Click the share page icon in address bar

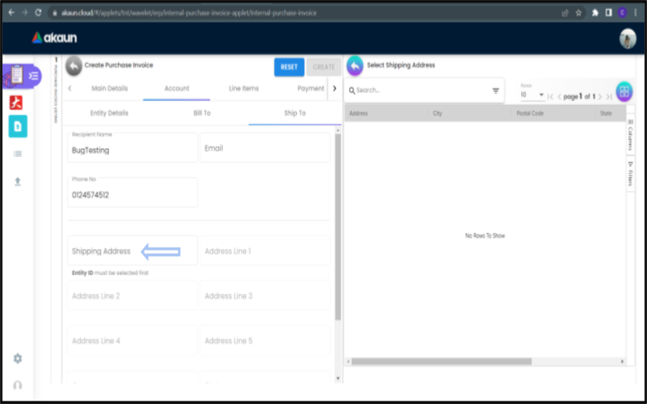point(565,13)
